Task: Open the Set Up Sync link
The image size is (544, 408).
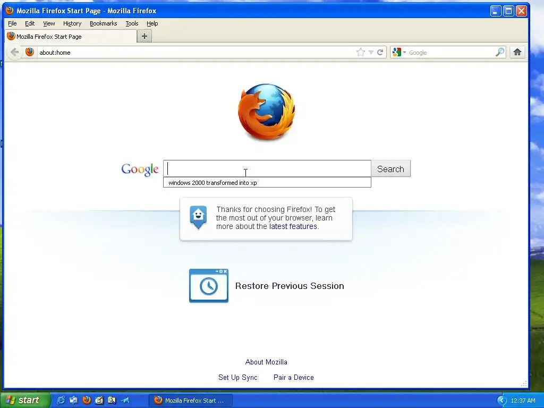Action: 237,377
